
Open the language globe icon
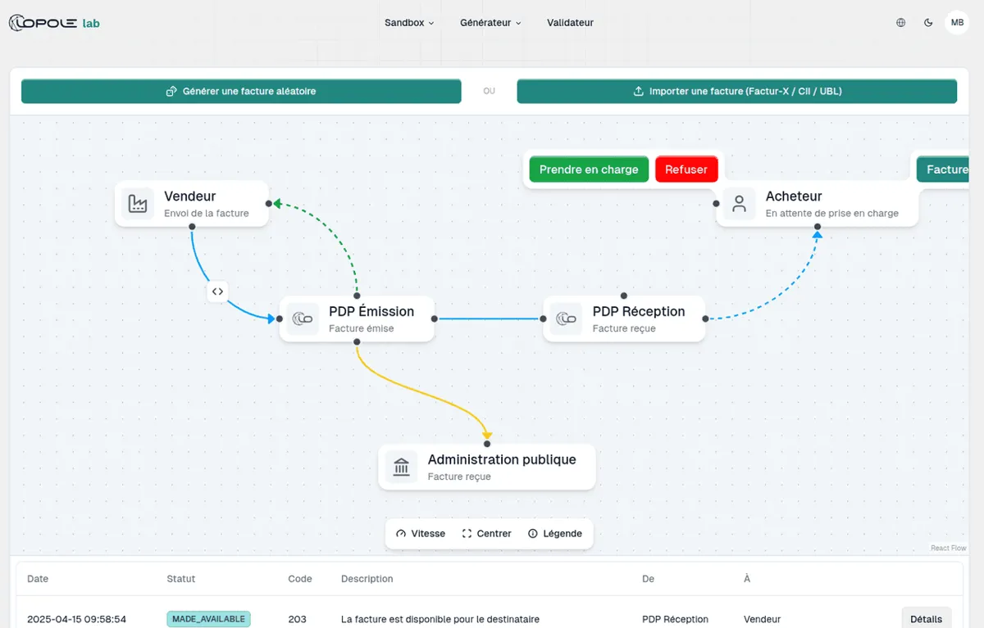click(901, 23)
